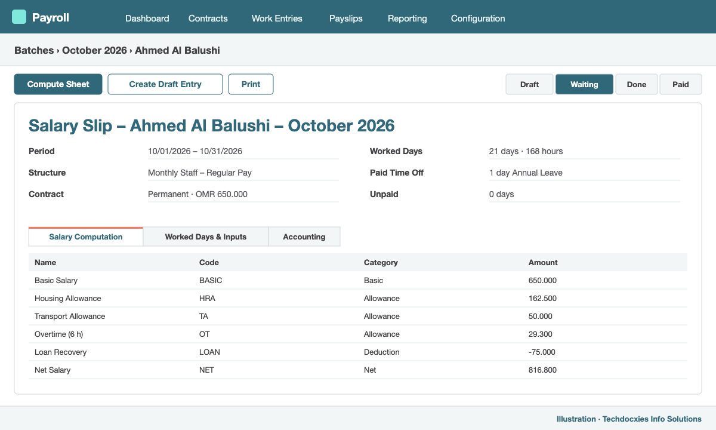This screenshot has width=716, height=430.
Task: Click Ahmed Al Balushi breadcrumb entry
Action: point(177,50)
